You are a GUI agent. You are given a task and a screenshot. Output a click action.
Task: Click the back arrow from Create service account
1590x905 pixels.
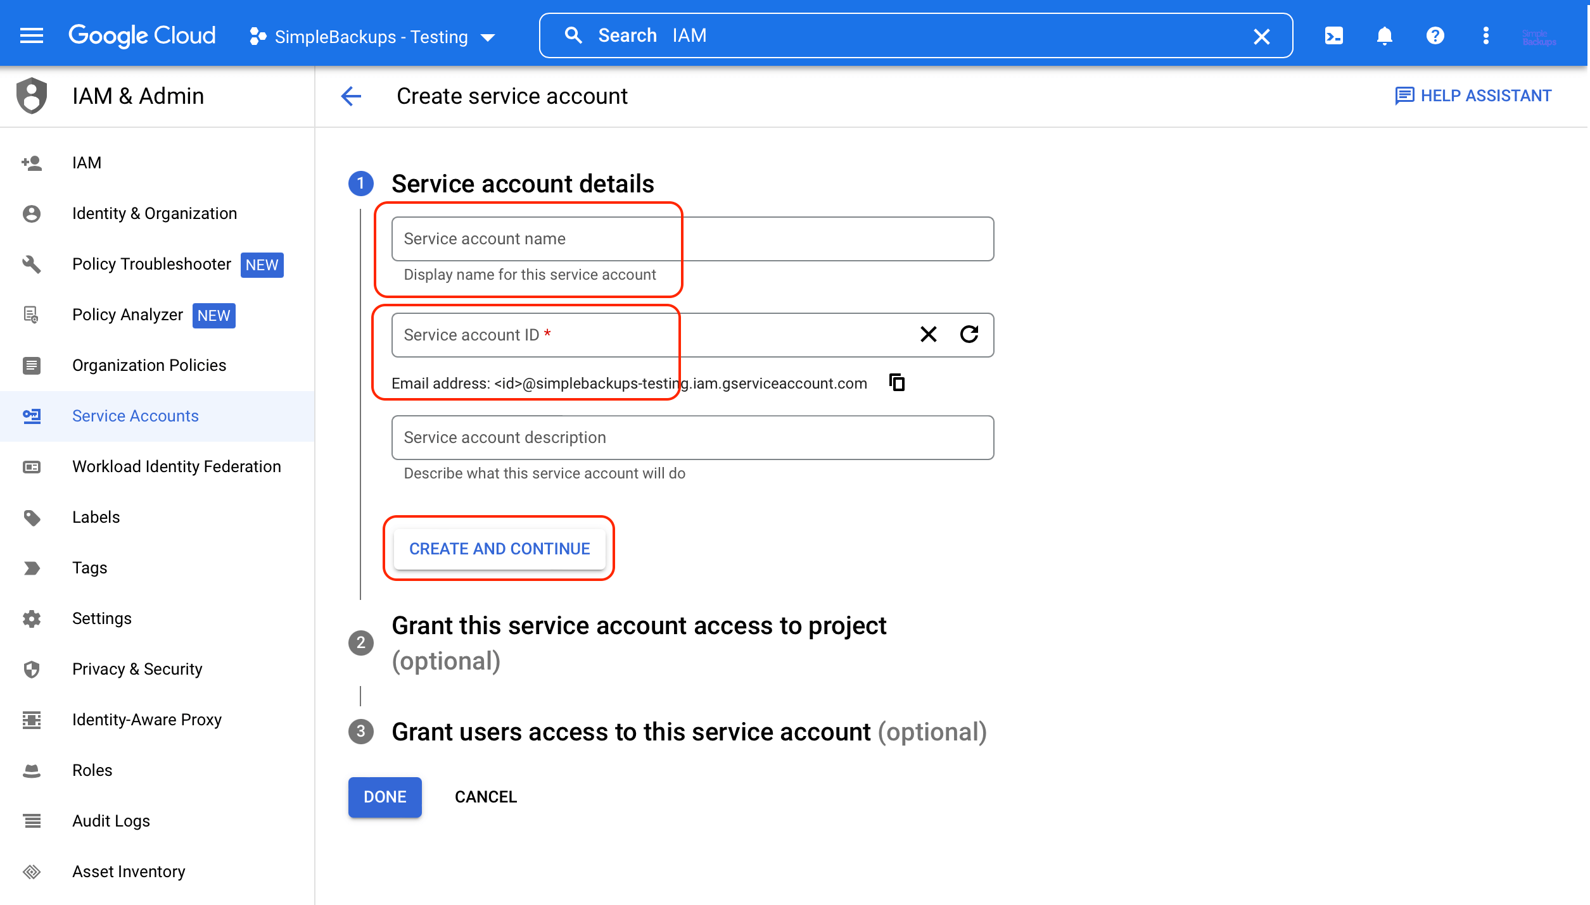tap(352, 96)
